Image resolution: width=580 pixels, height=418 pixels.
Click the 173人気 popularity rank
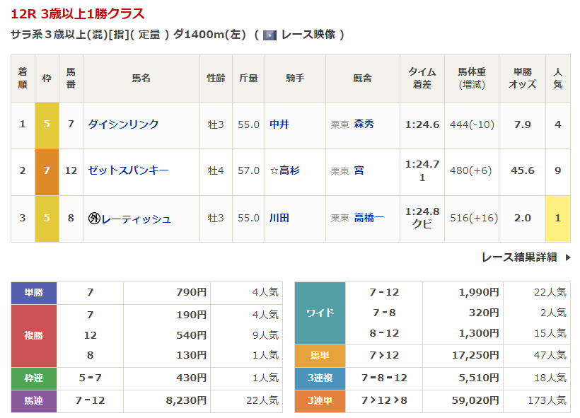pyautogui.click(x=547, y=400)
